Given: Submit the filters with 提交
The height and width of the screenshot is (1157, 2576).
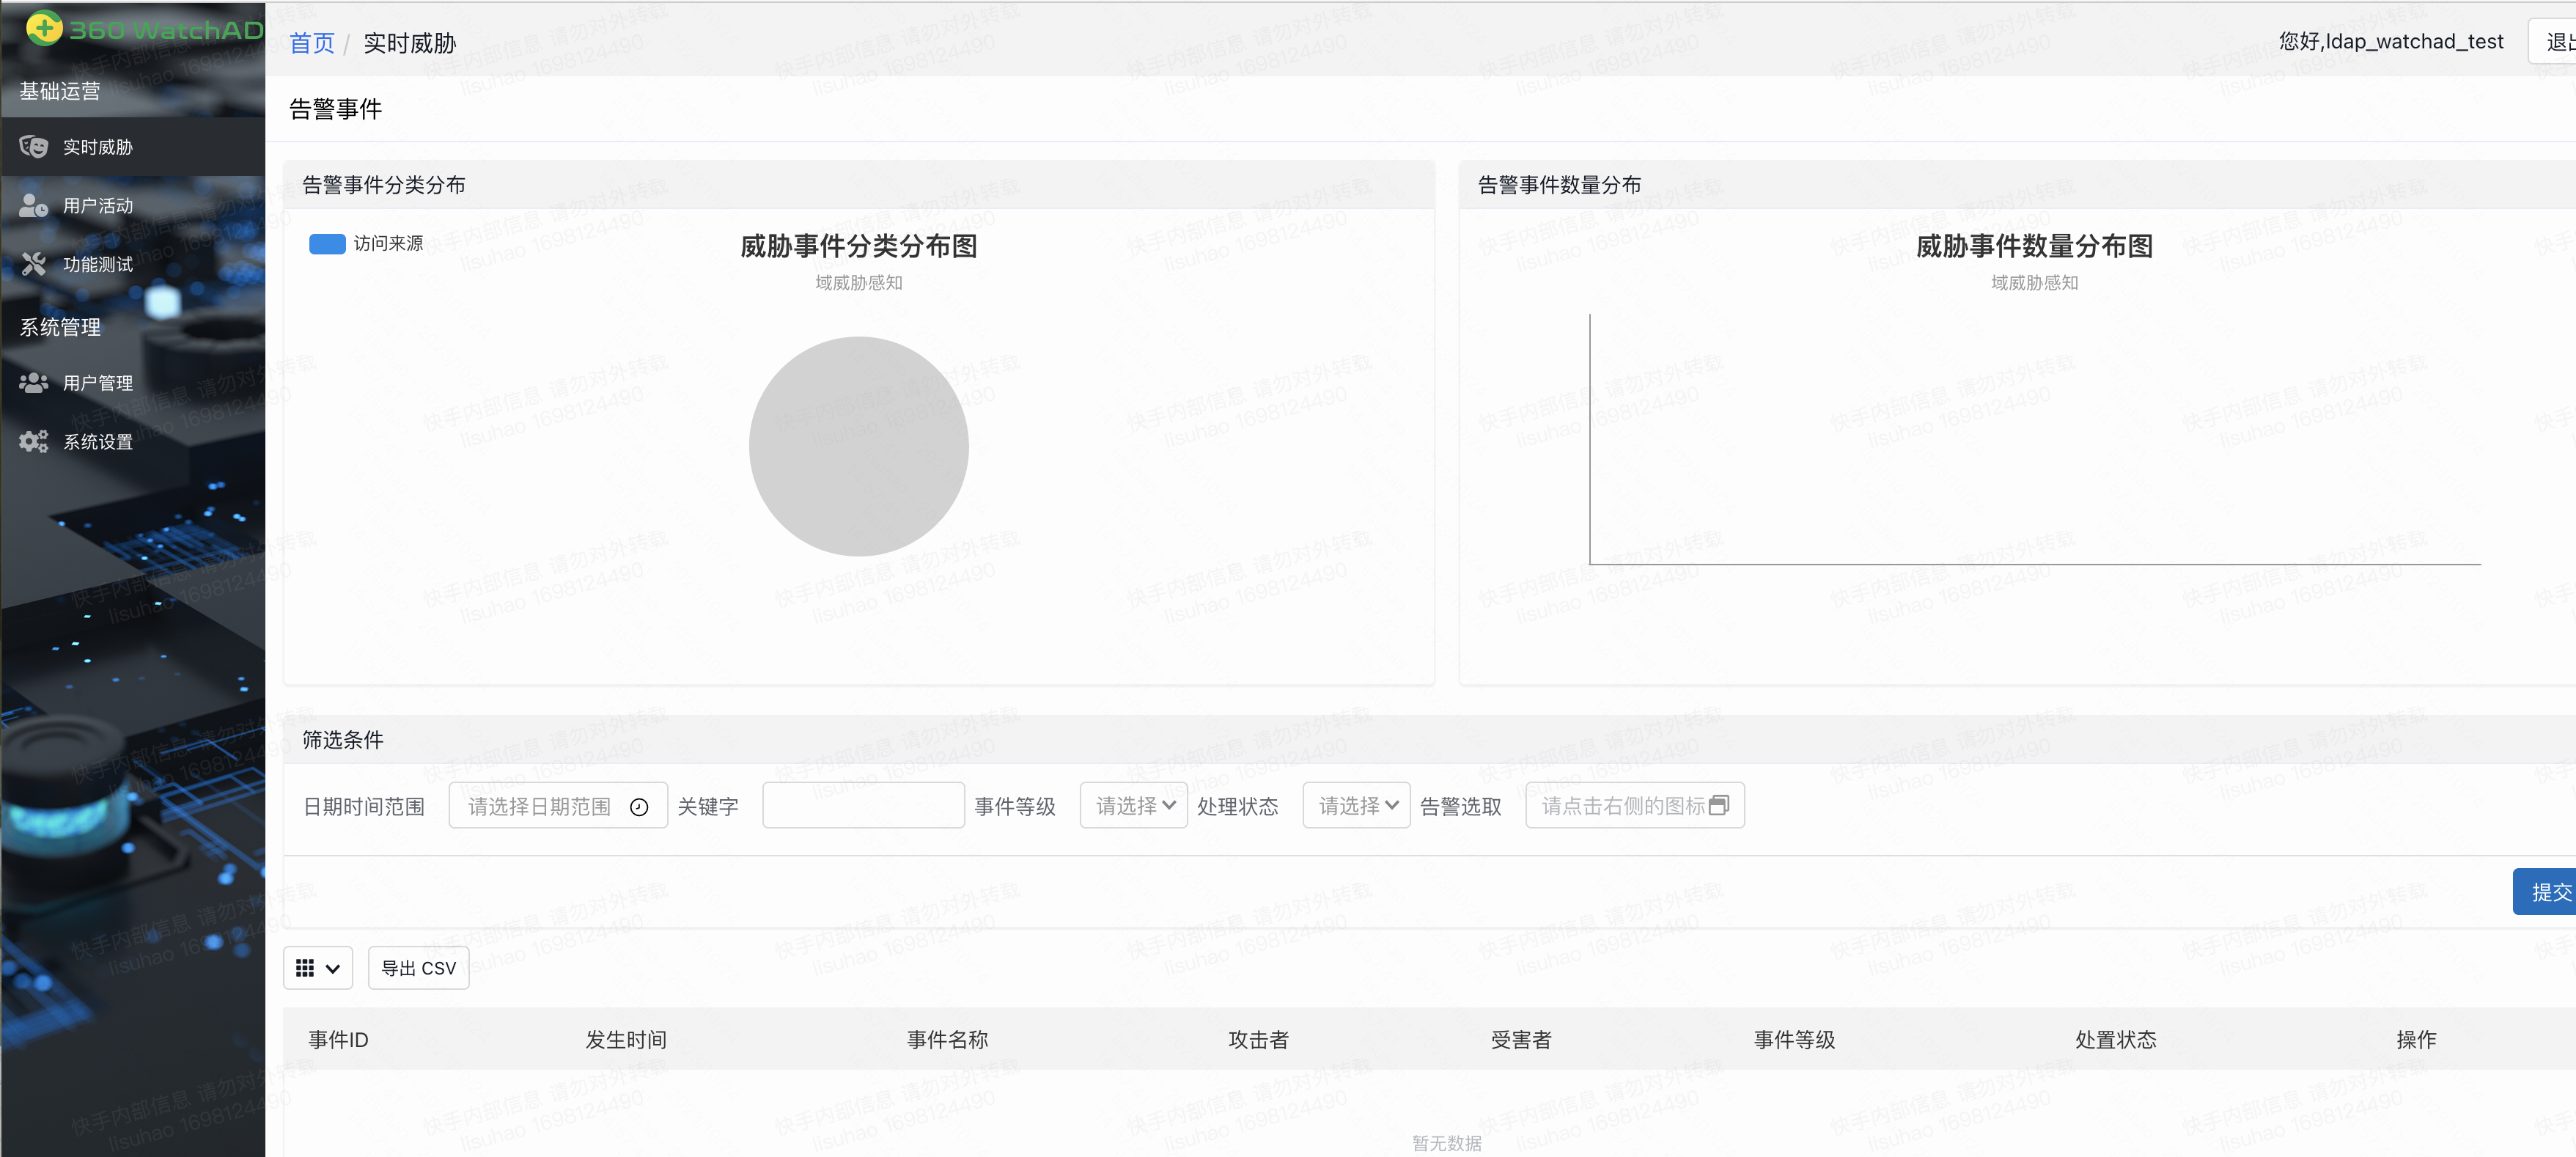Looking at the screenshot, I should pyautogui.click(x=2549, y=891).
